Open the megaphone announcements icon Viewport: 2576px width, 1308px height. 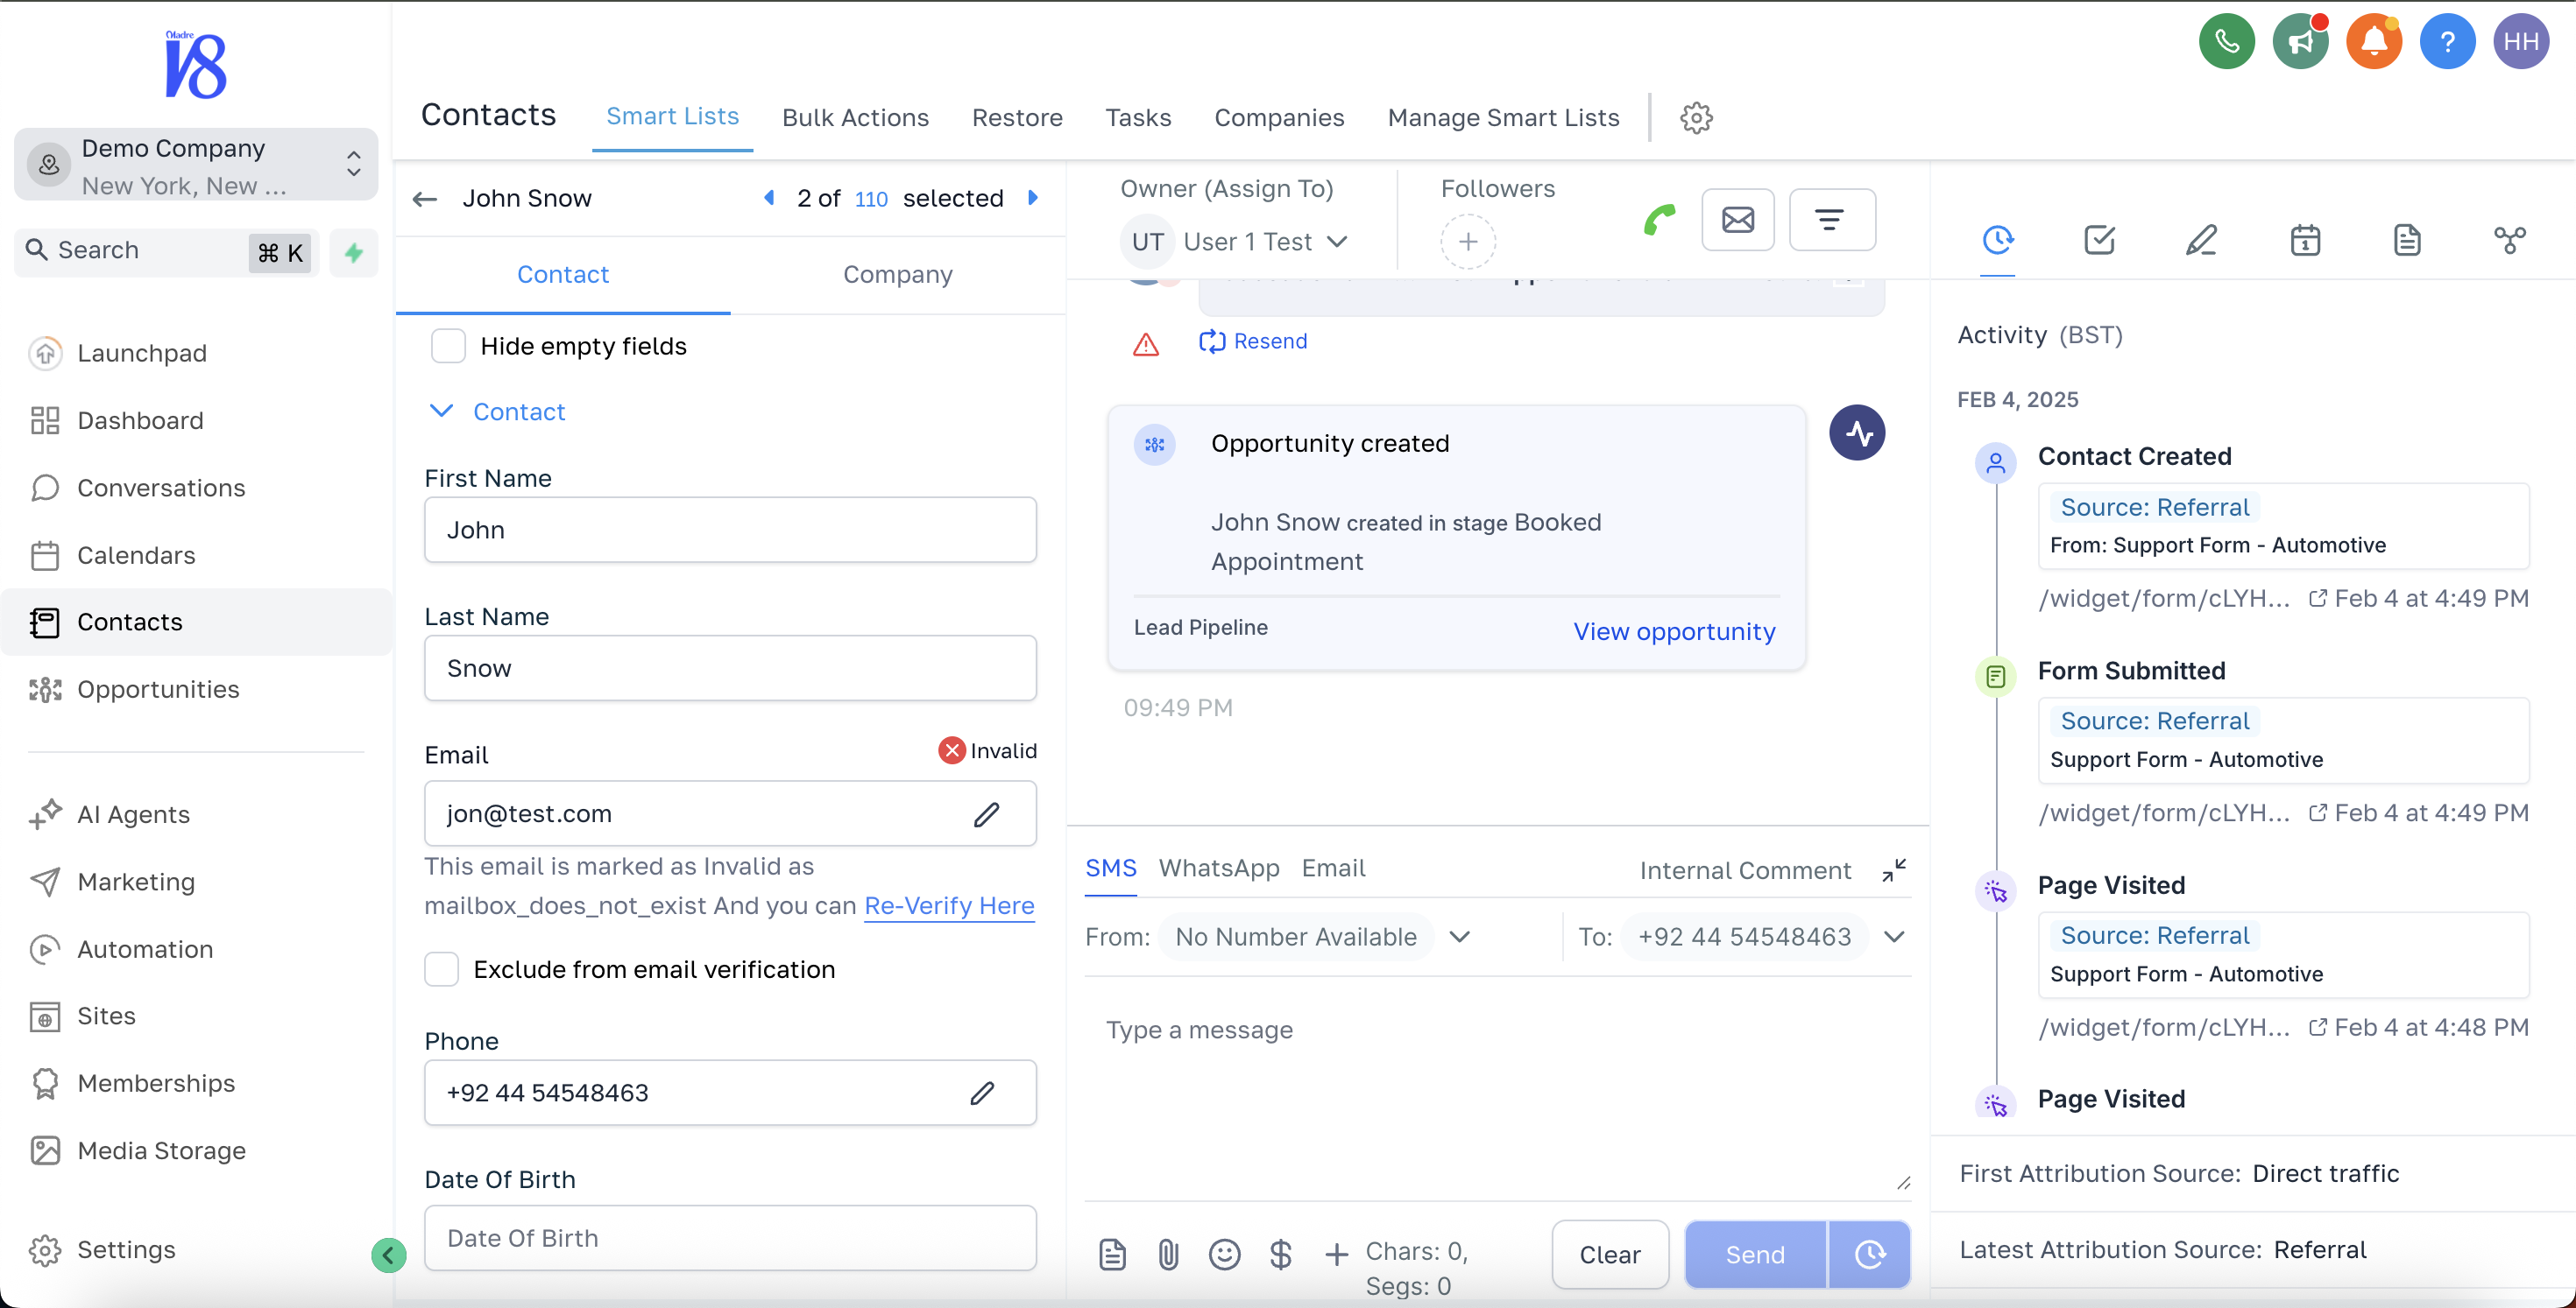(x=2300, y=42)
